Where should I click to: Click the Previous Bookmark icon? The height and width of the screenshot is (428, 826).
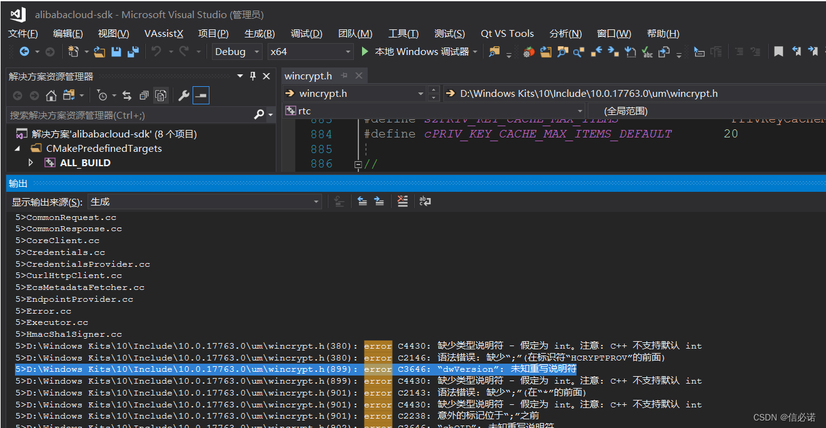796,52
